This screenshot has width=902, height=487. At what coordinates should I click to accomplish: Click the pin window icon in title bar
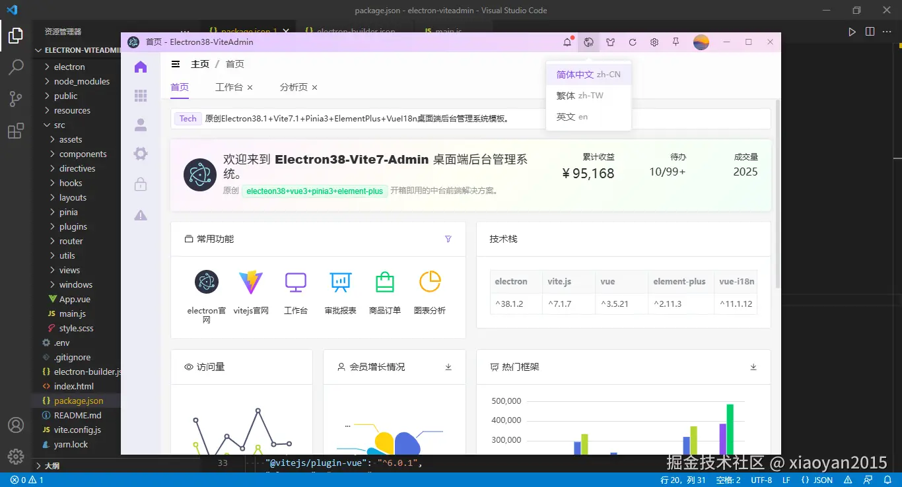pos(676,42)
